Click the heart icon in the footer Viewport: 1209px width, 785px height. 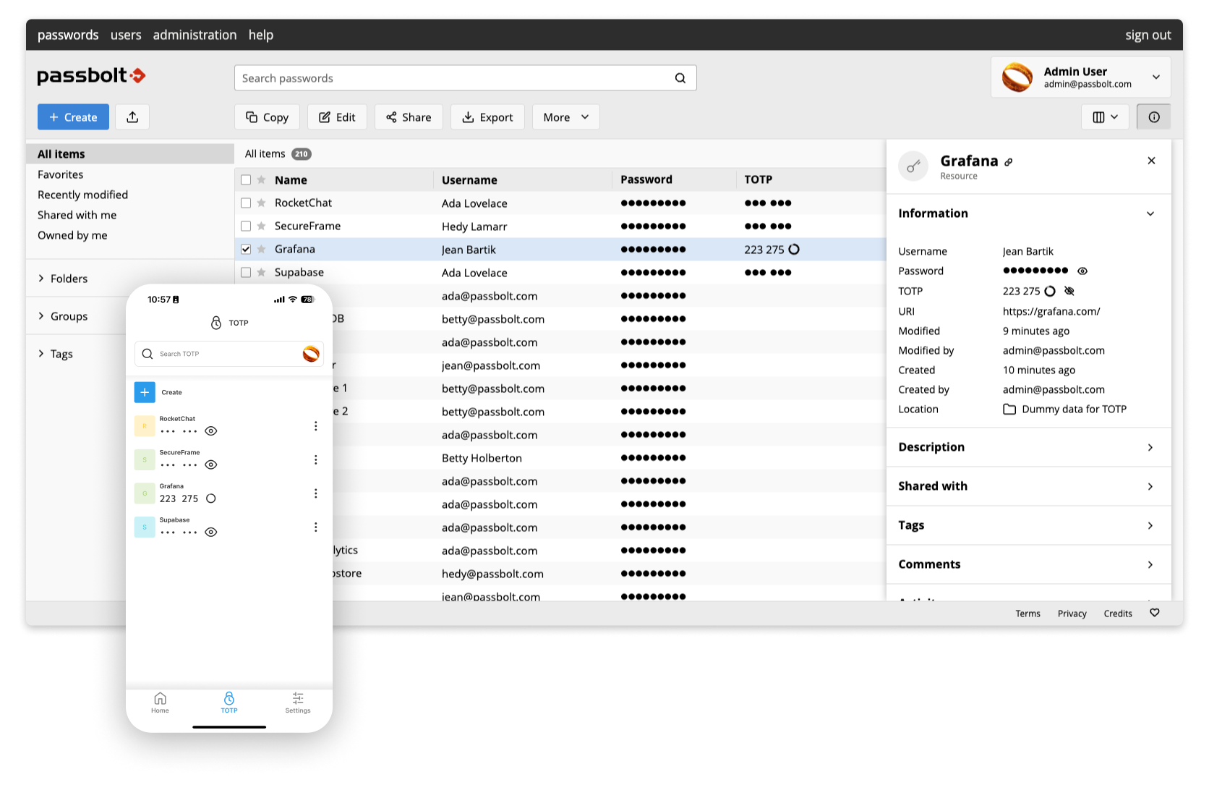click(1155, 613)
